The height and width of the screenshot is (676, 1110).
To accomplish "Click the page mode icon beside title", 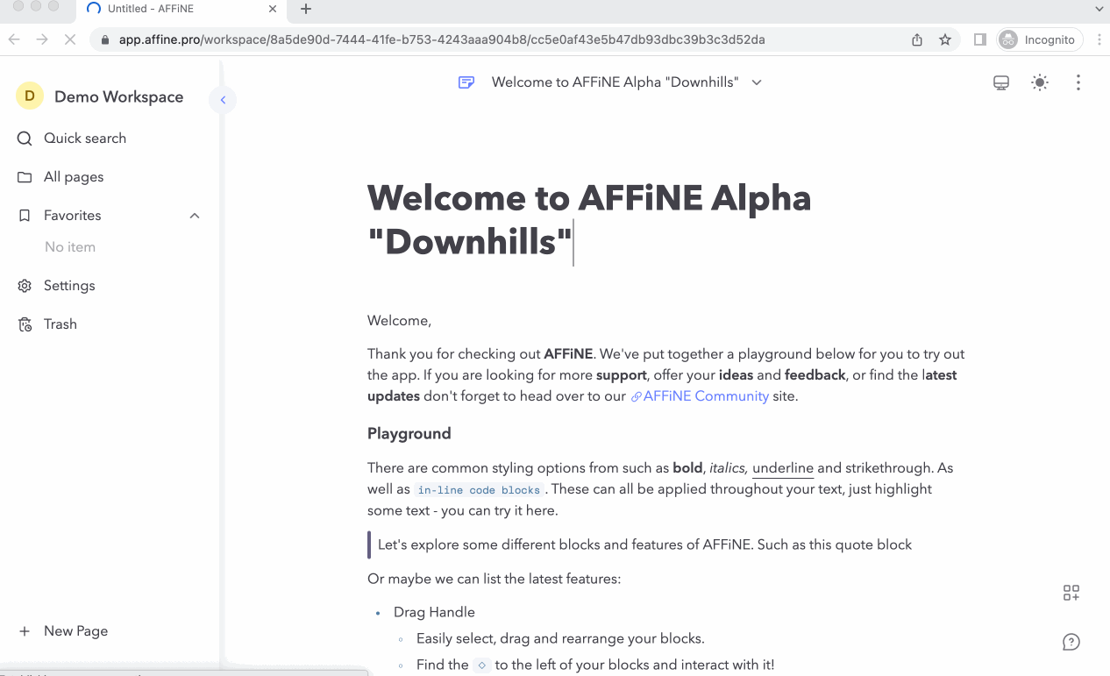I will tap(466, 82).
